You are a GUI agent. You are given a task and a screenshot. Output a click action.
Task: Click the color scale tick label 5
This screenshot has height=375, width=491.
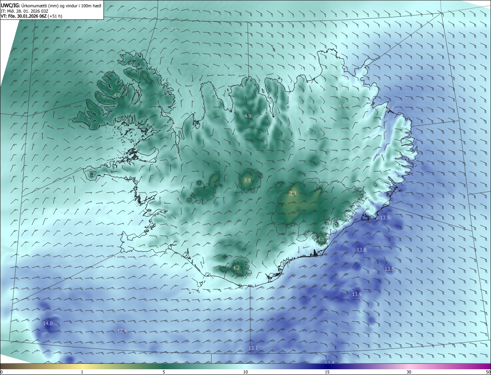coord(164,372)
